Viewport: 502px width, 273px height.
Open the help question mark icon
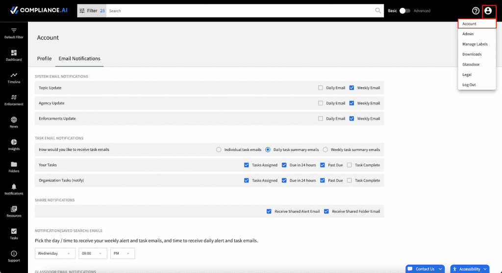point(476,11)
